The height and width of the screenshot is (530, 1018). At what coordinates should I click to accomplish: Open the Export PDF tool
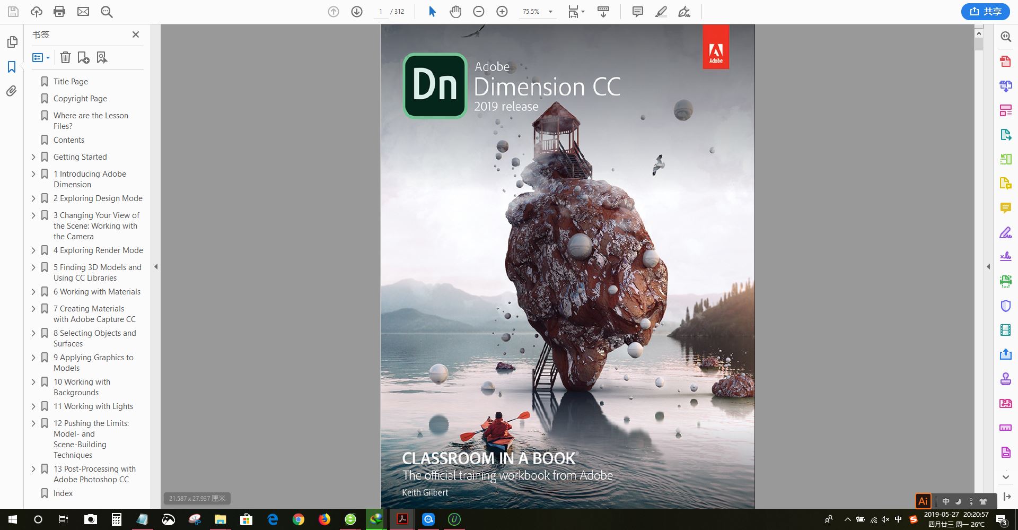click(x=1005, y=134)
